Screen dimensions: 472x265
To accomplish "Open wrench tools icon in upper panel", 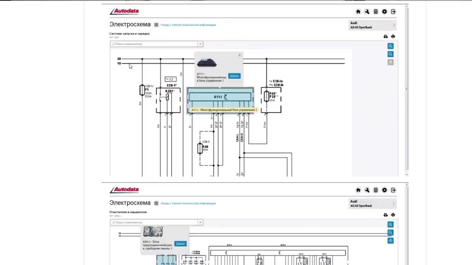I will click(367, 12).
